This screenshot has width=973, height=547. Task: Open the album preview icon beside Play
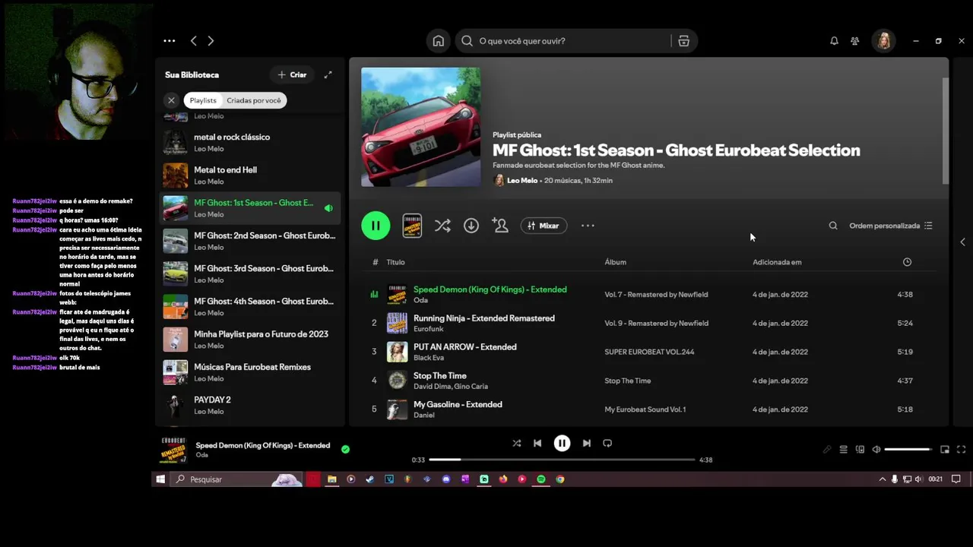412,226
